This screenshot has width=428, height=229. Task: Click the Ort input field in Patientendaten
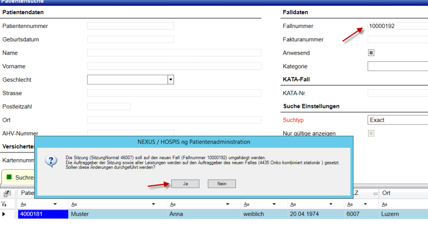click(174, 120)
